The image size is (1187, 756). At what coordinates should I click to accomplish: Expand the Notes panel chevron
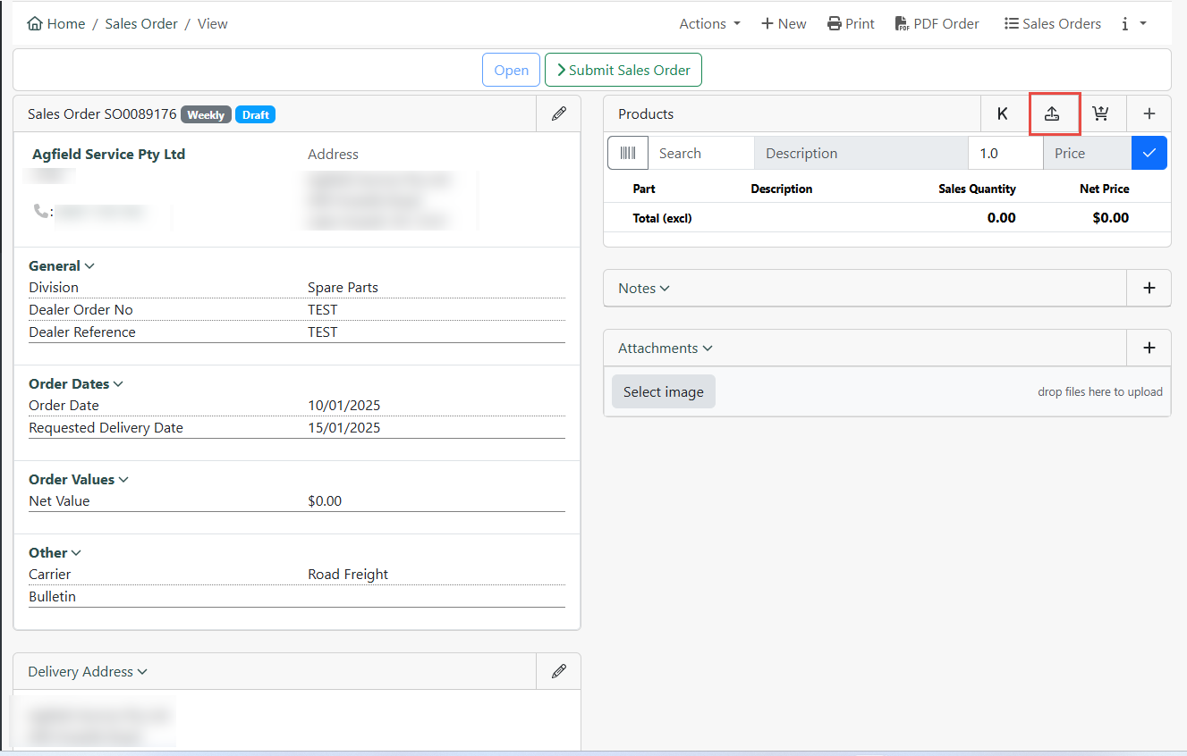coord(665,289)
